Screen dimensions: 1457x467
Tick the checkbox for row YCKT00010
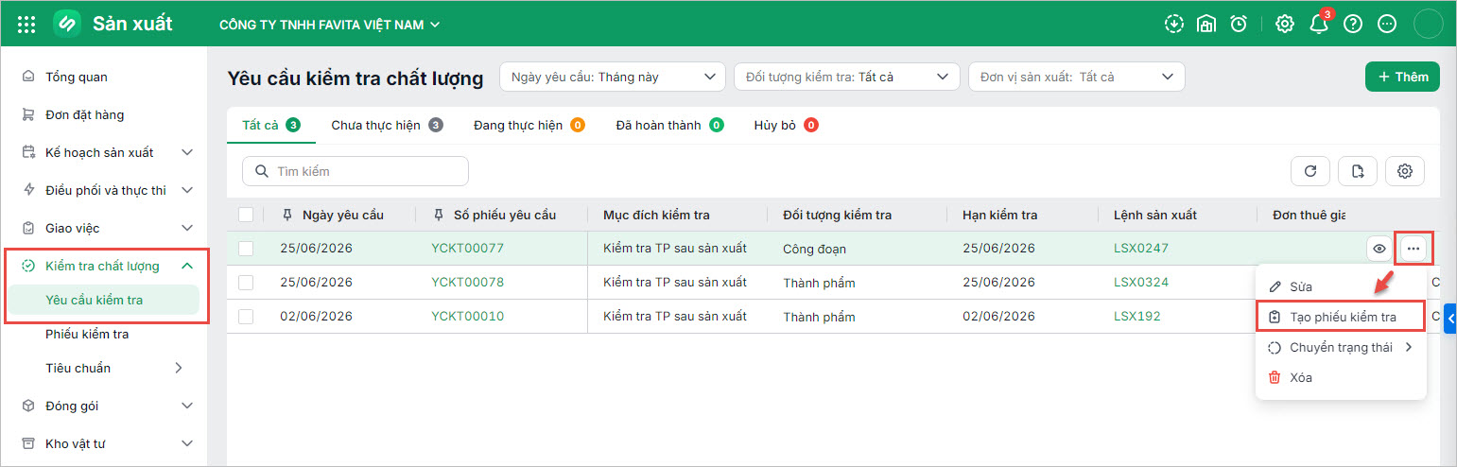pyautogui.click(x=246, y=317)
